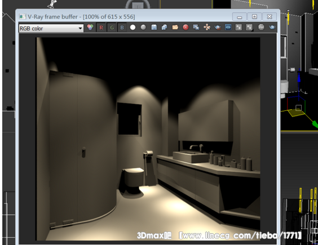Image resolution: width=318 pixels, height=245 pixels.
Task: Toggle the green channel G button
Action: [112, 28]
